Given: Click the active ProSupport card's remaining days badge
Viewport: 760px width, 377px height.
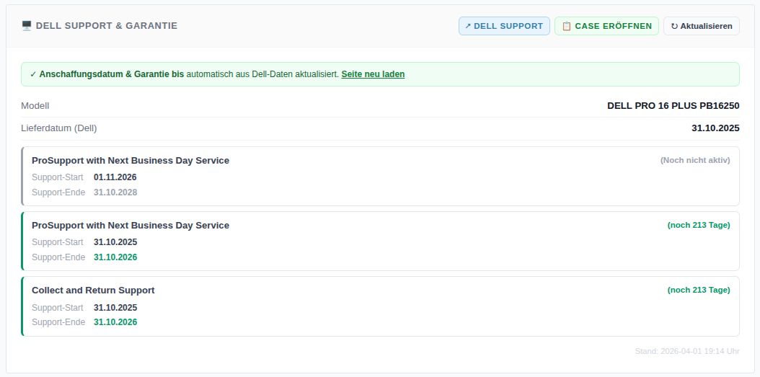Looking at the screenshot, I should click(x=699, y=226).
